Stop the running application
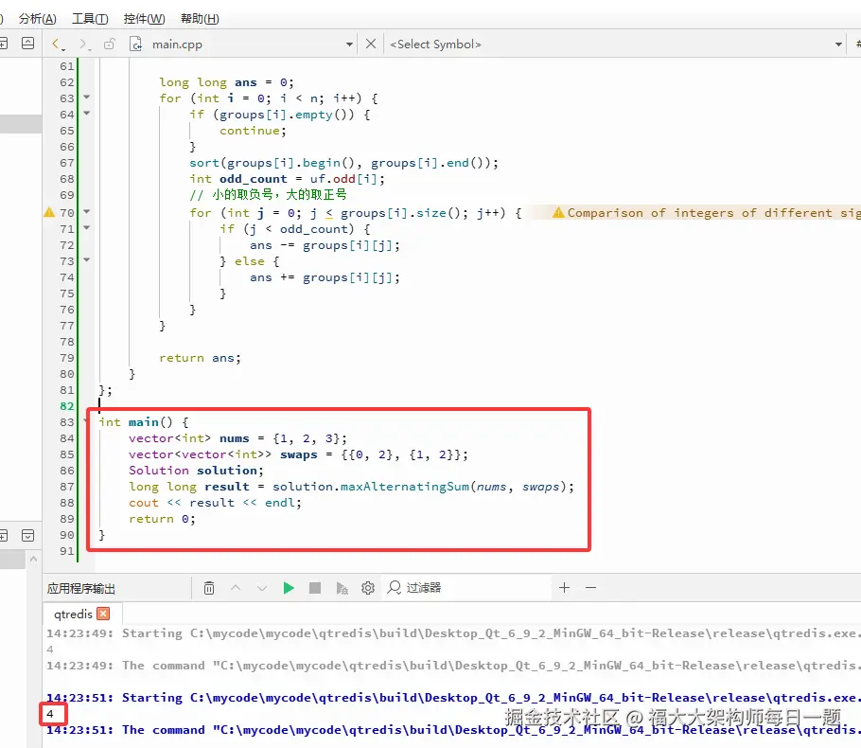The width and height of the screenshot is (861, 748). pos(315,588)
